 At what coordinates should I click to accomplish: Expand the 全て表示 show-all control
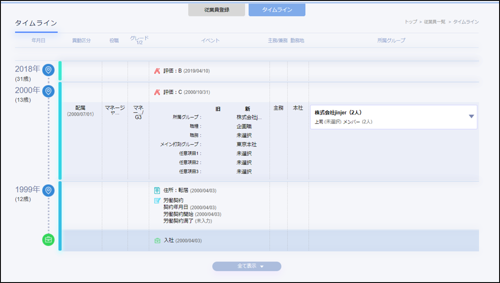(x=246, y=266)
